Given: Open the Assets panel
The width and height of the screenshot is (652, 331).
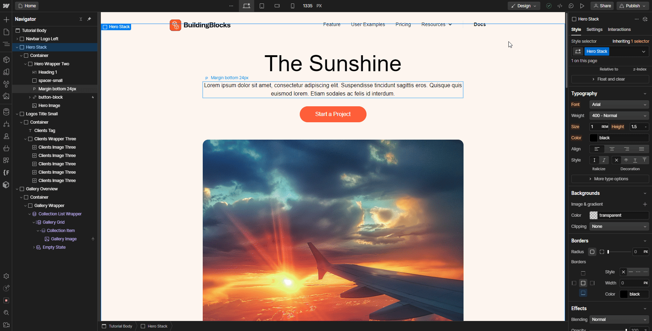Looking at the screenshot, I should (x=6, y=97).
